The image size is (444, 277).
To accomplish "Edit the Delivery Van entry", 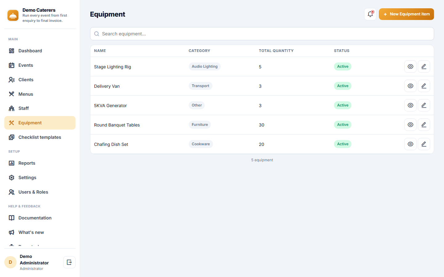I will [x=424, y=86].
